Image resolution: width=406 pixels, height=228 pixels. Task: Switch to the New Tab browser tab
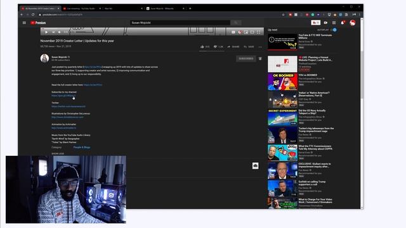(123, 8)
